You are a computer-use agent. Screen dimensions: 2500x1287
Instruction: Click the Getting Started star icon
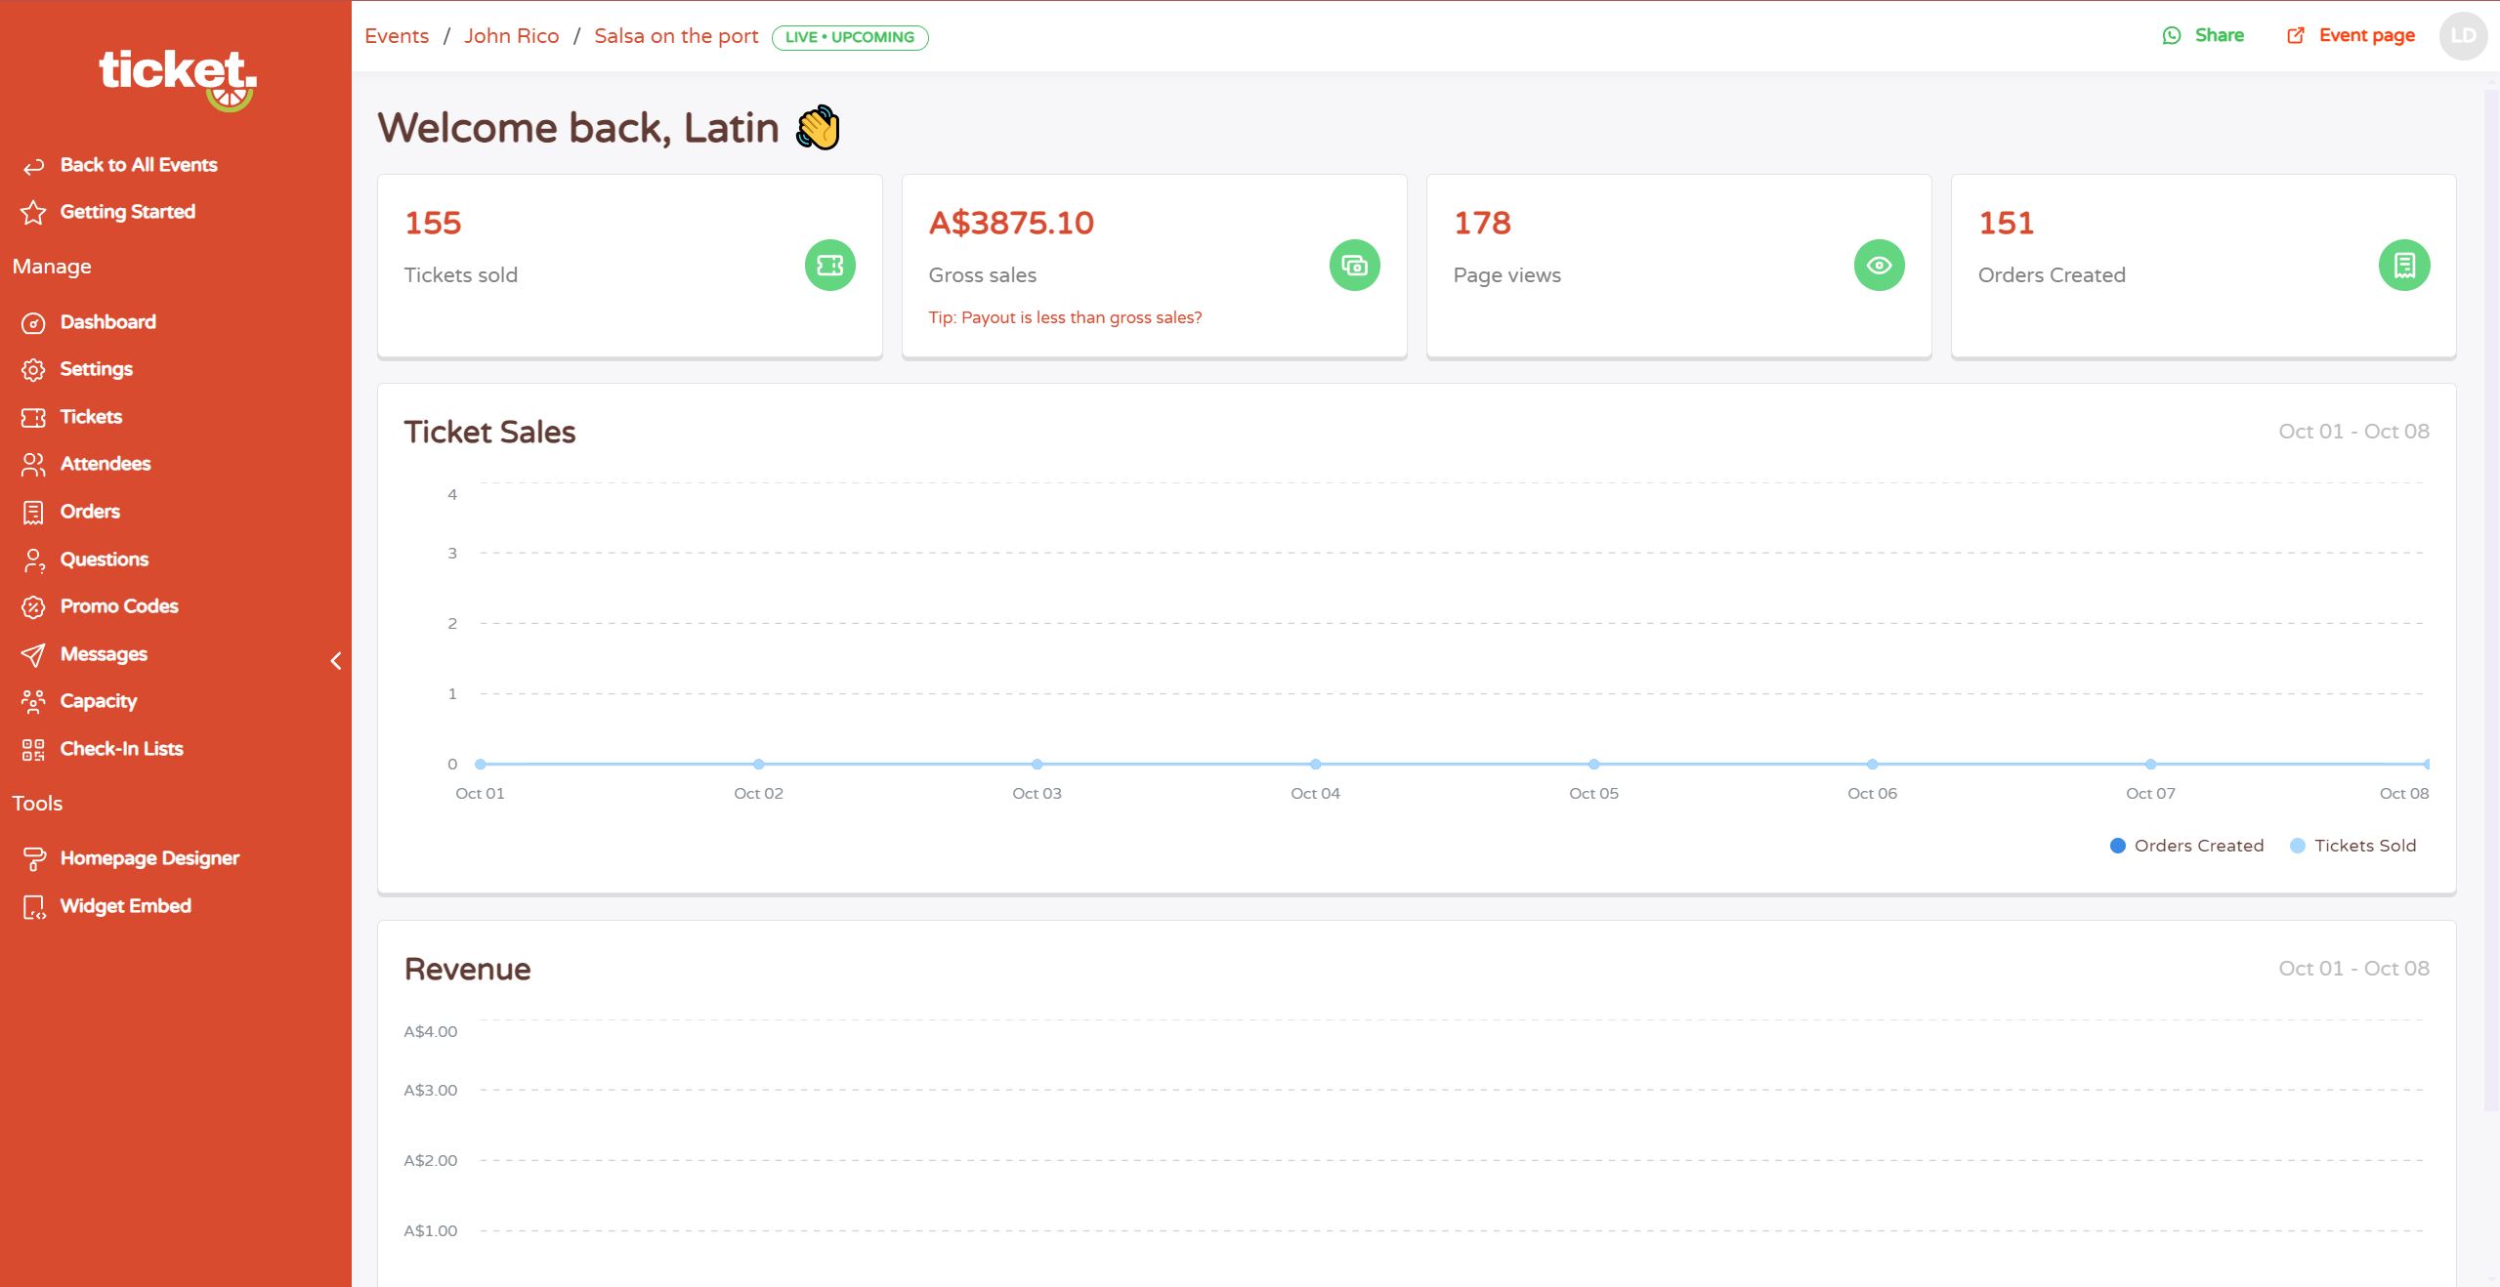point(33,213)
